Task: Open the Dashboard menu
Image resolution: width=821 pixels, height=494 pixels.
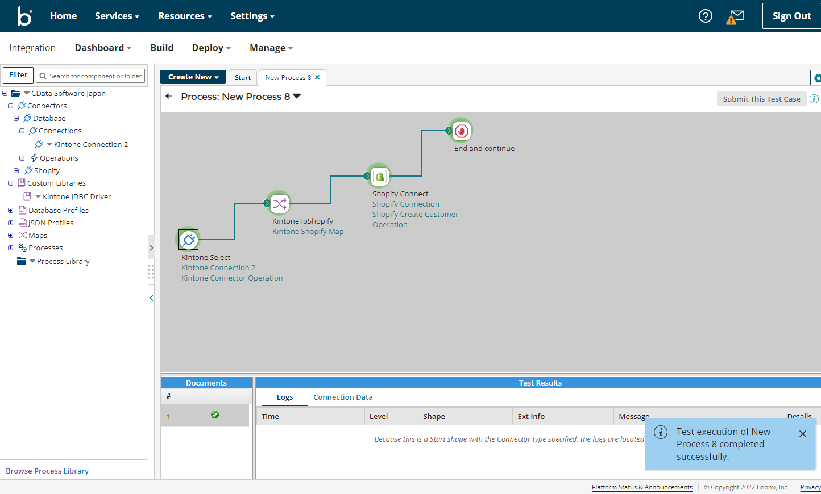Action: [x=103, y=48]
